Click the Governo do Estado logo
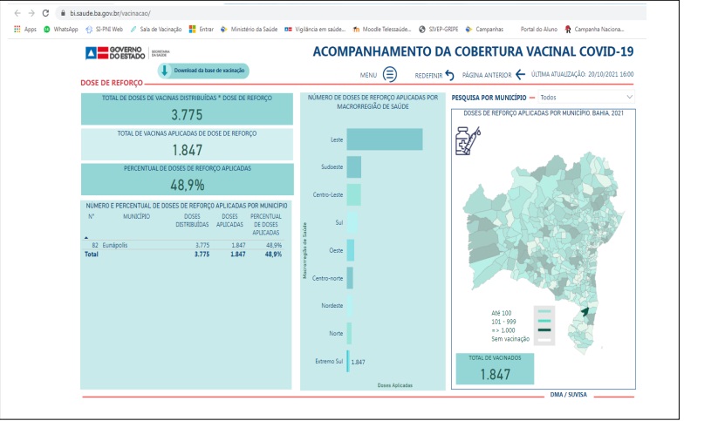Screen dimensions: 725x421 (x=114, y=54)
